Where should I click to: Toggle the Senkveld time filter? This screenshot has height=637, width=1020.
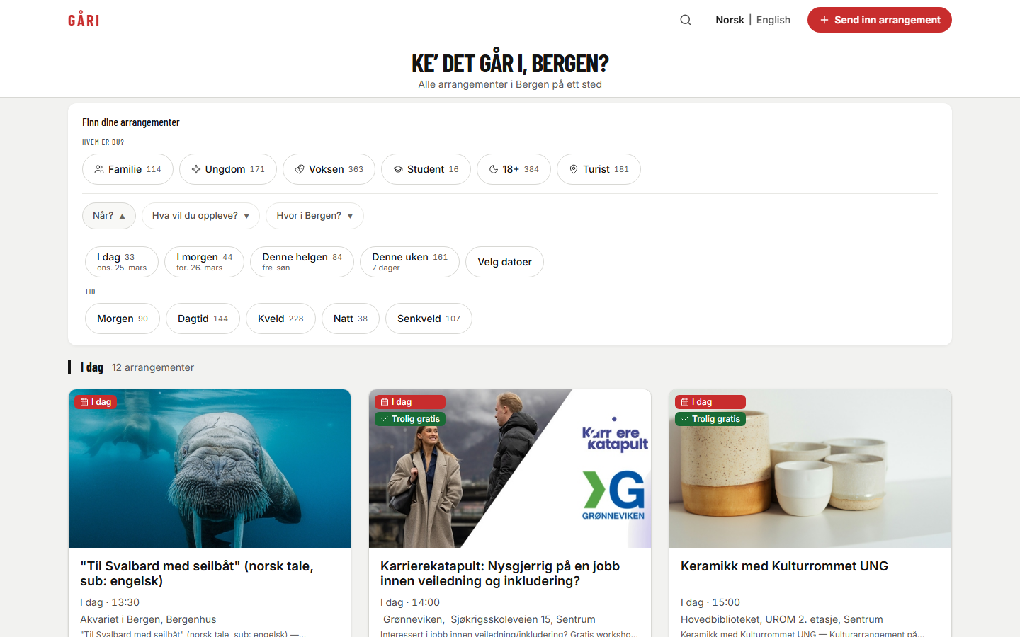pyautogui.click(x=429, y=318)
